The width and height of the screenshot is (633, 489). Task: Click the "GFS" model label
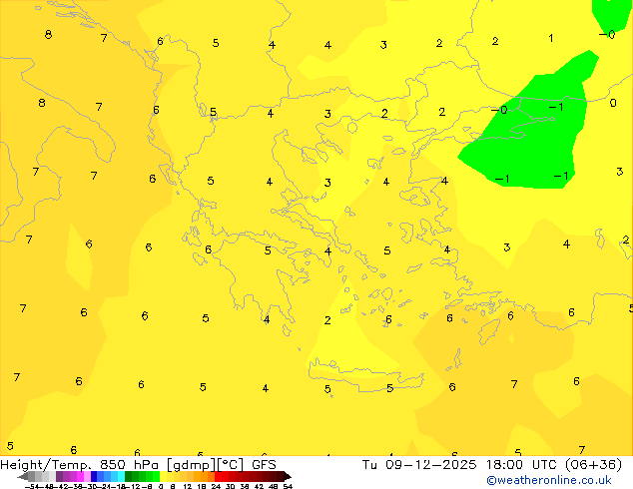click(264, 464)
